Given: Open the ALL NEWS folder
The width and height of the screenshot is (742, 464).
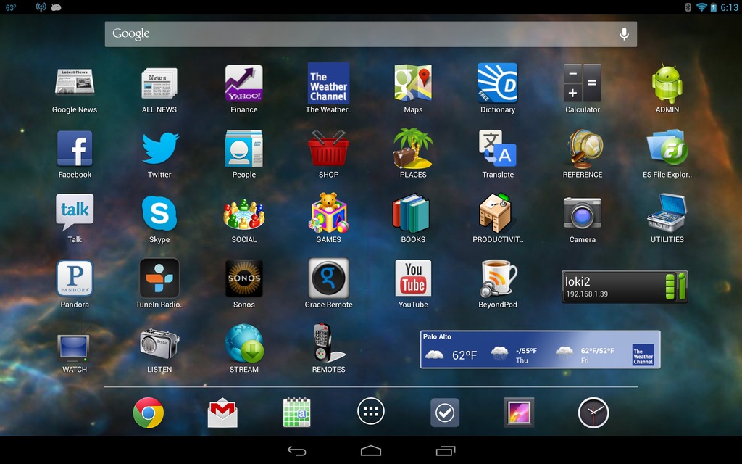Looking at the screenshot, I should coord(159,83).
